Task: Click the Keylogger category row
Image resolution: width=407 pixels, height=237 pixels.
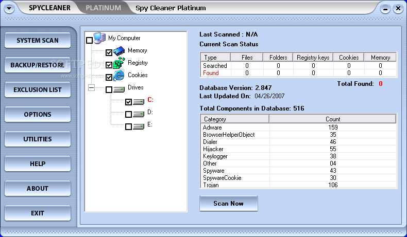Action: pos(298,156)
